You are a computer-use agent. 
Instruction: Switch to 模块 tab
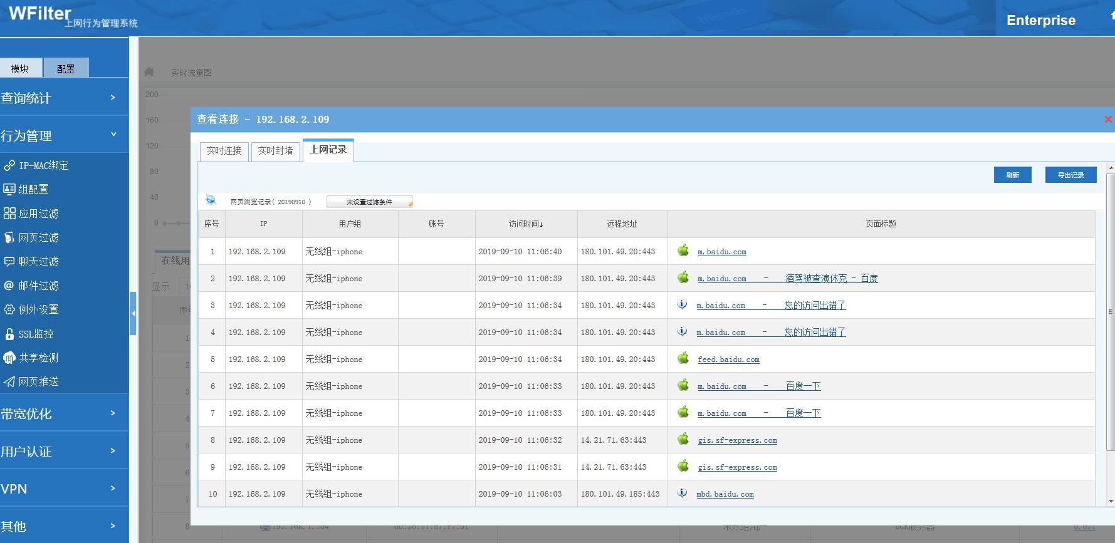click(21, 68)
